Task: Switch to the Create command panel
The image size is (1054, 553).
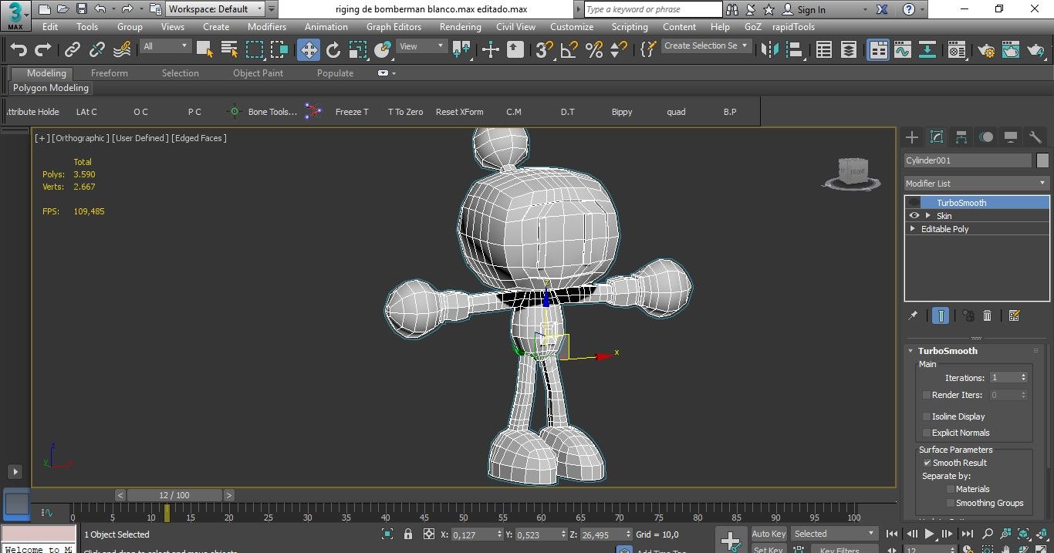Action: pyautogui.click(x=912, y=137)
